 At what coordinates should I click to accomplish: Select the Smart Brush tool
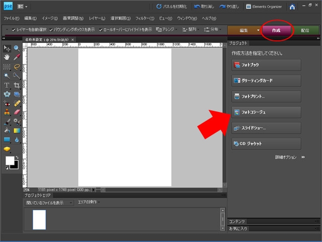[17, 122]
